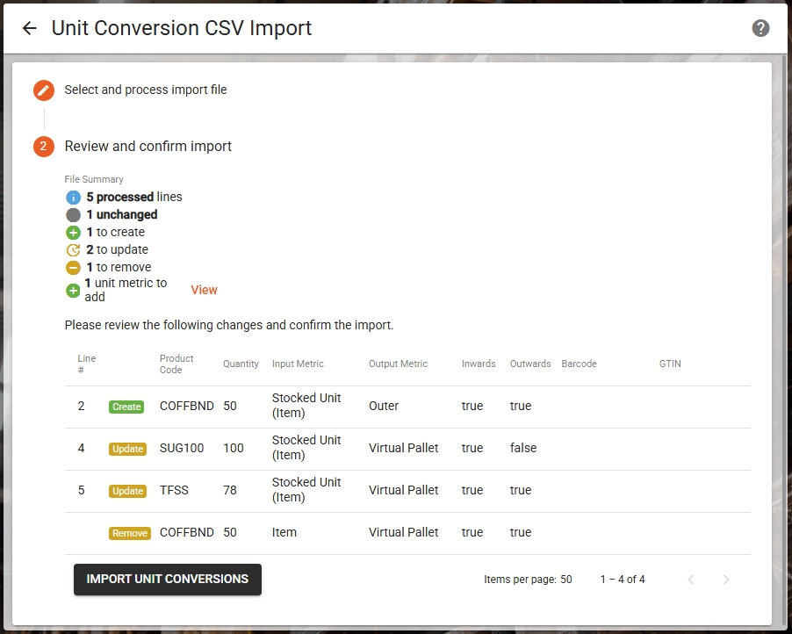Click the gray unchanged status icon
Viewport: 792px width, 634px height.
coord(73,214)
